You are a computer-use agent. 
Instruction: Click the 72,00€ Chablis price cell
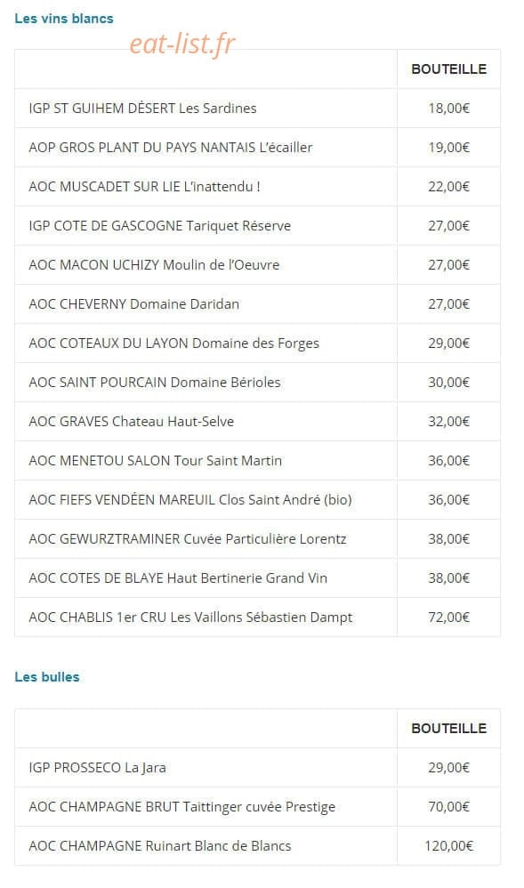click(x=448, y=618)
